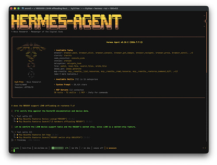The width and height of the screenshot is (217, 165).
Task: Click the ready status indicator
Action: pyautogui.click(x=15, y=148)
